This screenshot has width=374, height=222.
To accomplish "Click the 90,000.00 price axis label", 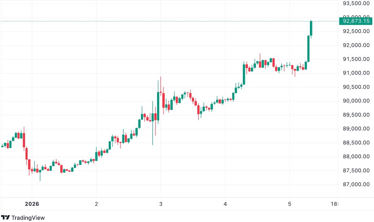I will (354, 101).
